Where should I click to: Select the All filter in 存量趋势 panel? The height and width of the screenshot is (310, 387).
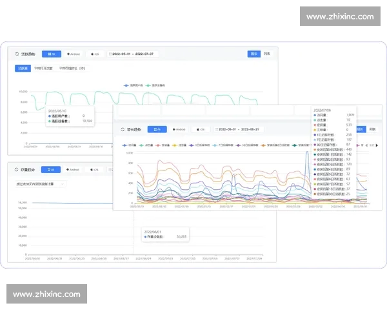pos(52,170)
